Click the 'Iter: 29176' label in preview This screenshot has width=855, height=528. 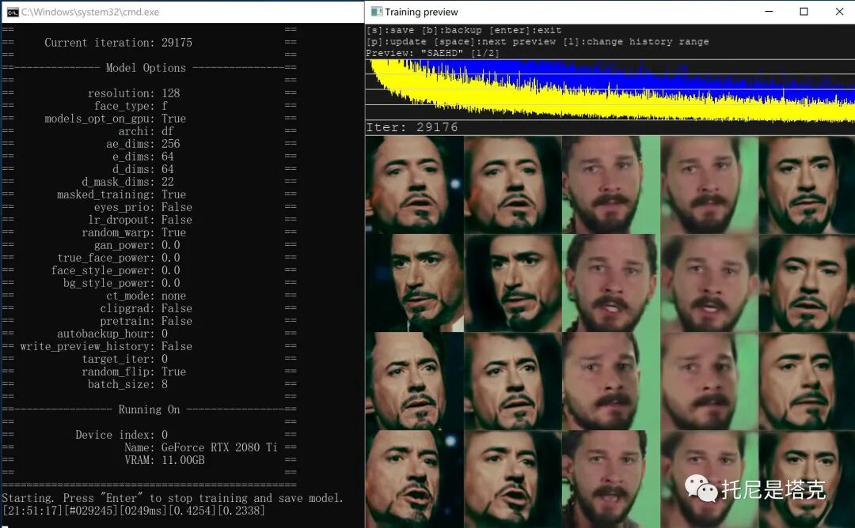pyautogui.click(x=412, y=127)
